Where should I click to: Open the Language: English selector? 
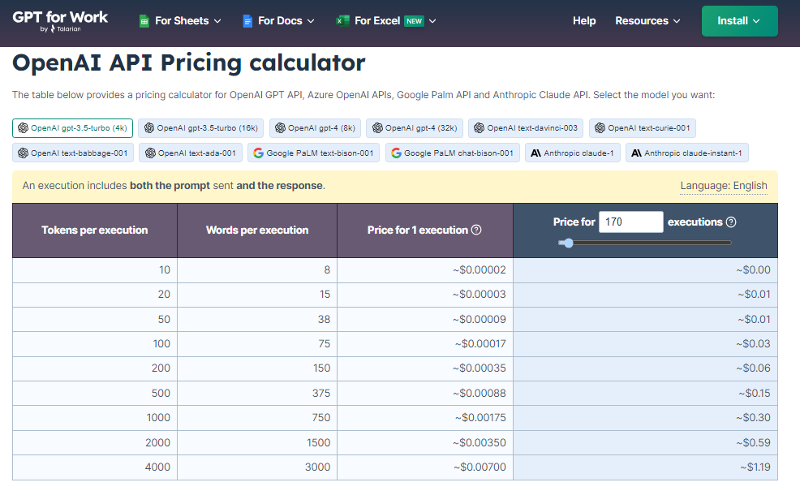724,186
